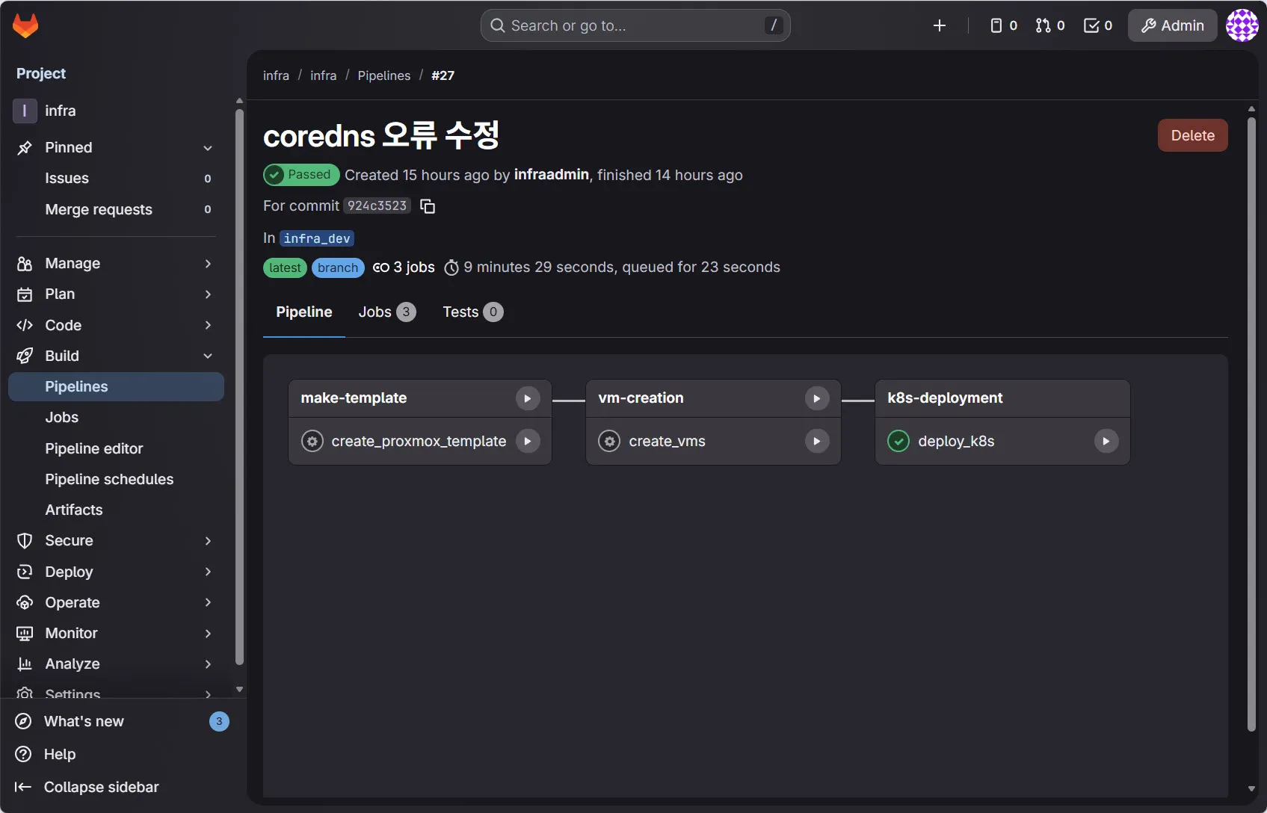Click the create_vms manual status icon

click(609, 441)
